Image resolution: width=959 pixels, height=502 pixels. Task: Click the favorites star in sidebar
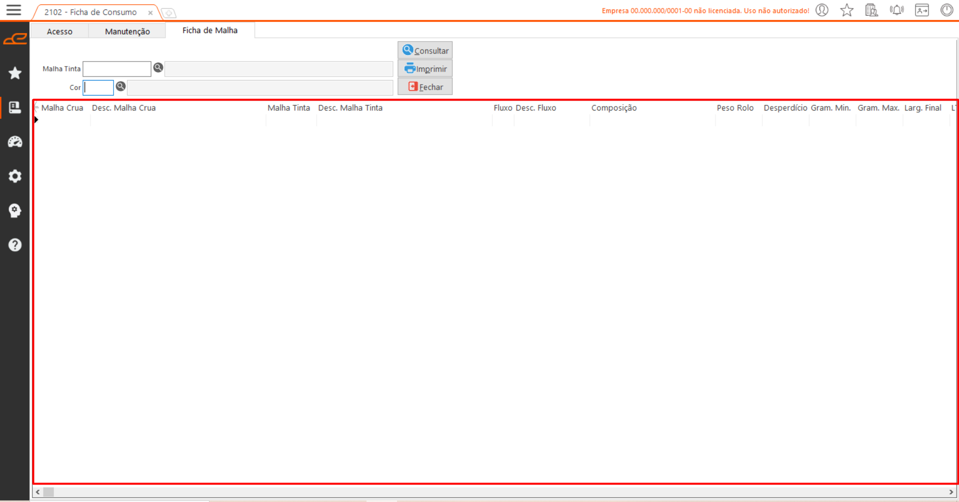pos(15,73)
